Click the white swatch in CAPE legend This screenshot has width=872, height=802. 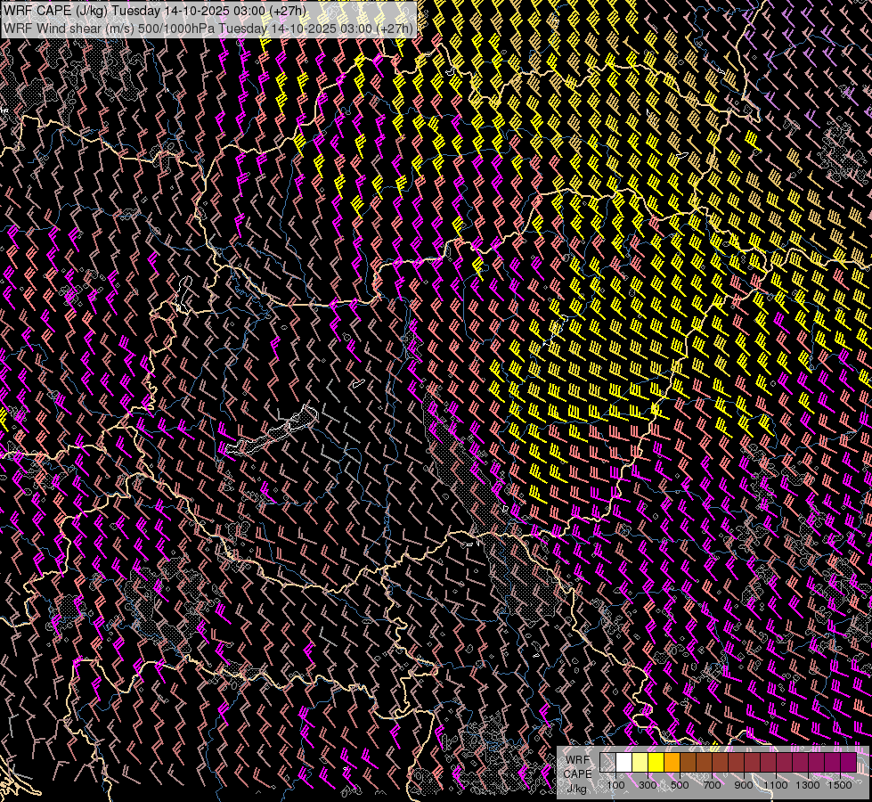[623, 763]
